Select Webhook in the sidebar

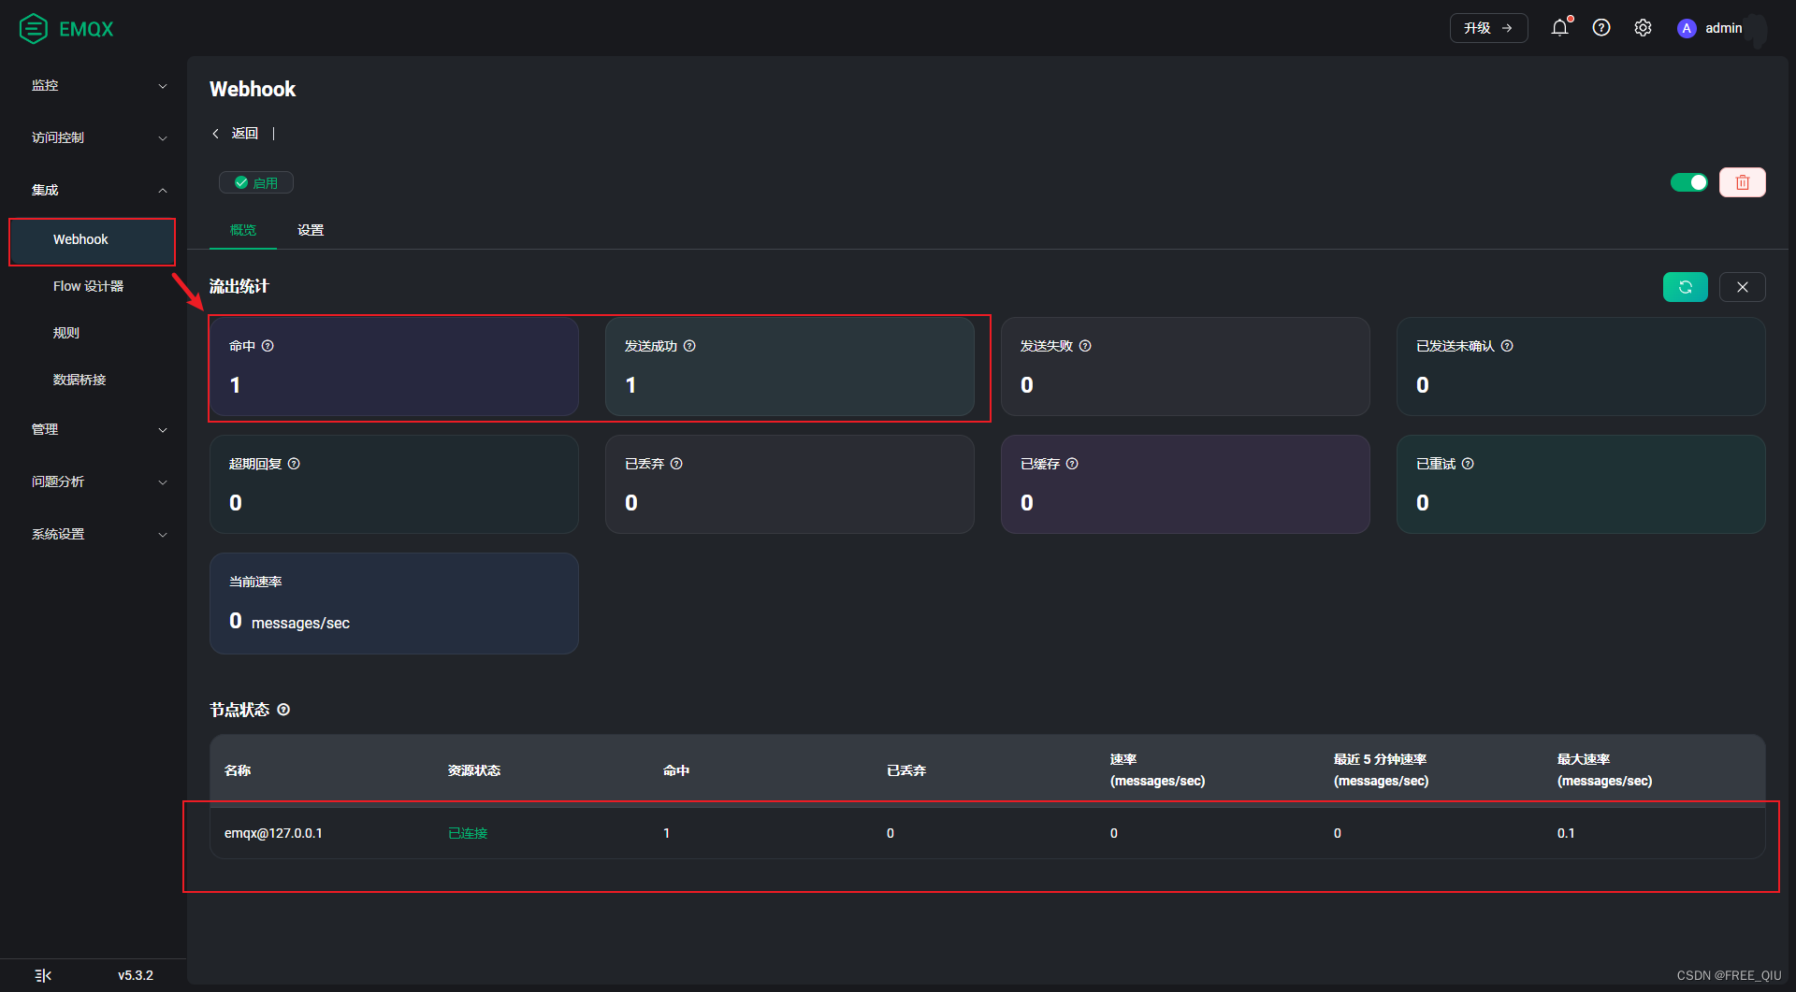(x=93, y=240)
